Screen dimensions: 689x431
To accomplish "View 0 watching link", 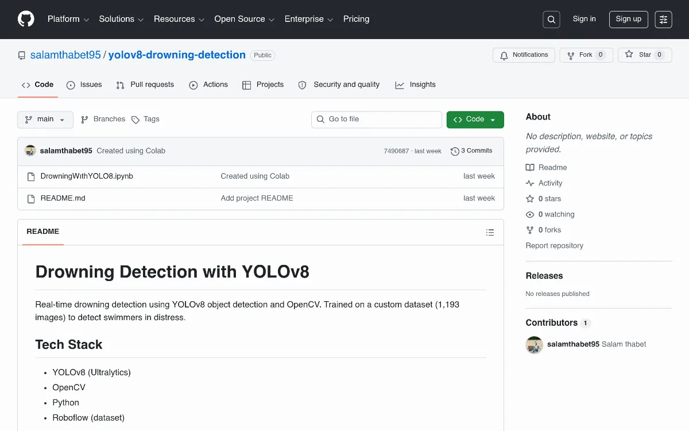I will pos(550,214).
